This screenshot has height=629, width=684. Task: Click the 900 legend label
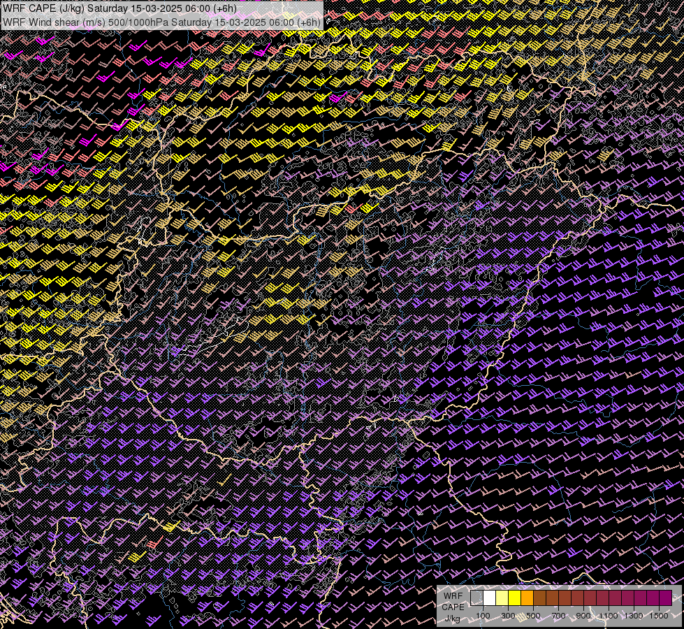[583, 616]
